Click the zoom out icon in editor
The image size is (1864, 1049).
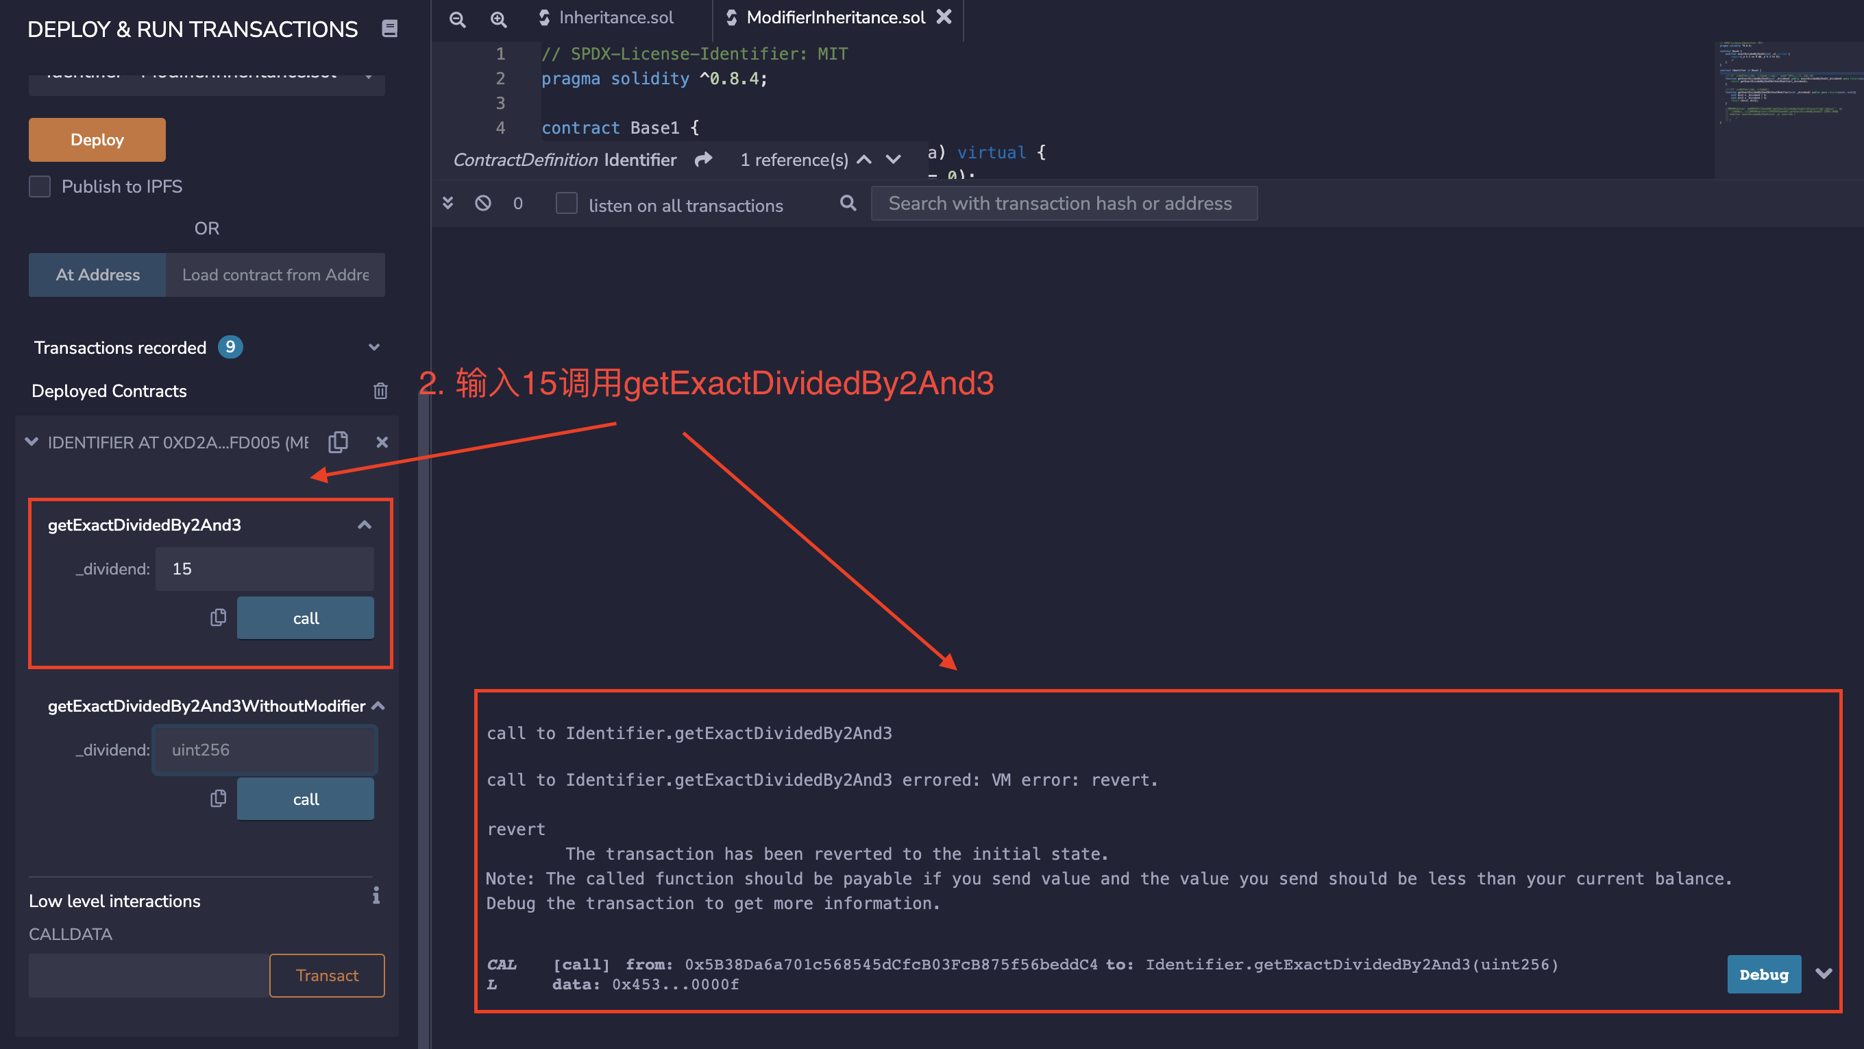(x=457, y=19)
